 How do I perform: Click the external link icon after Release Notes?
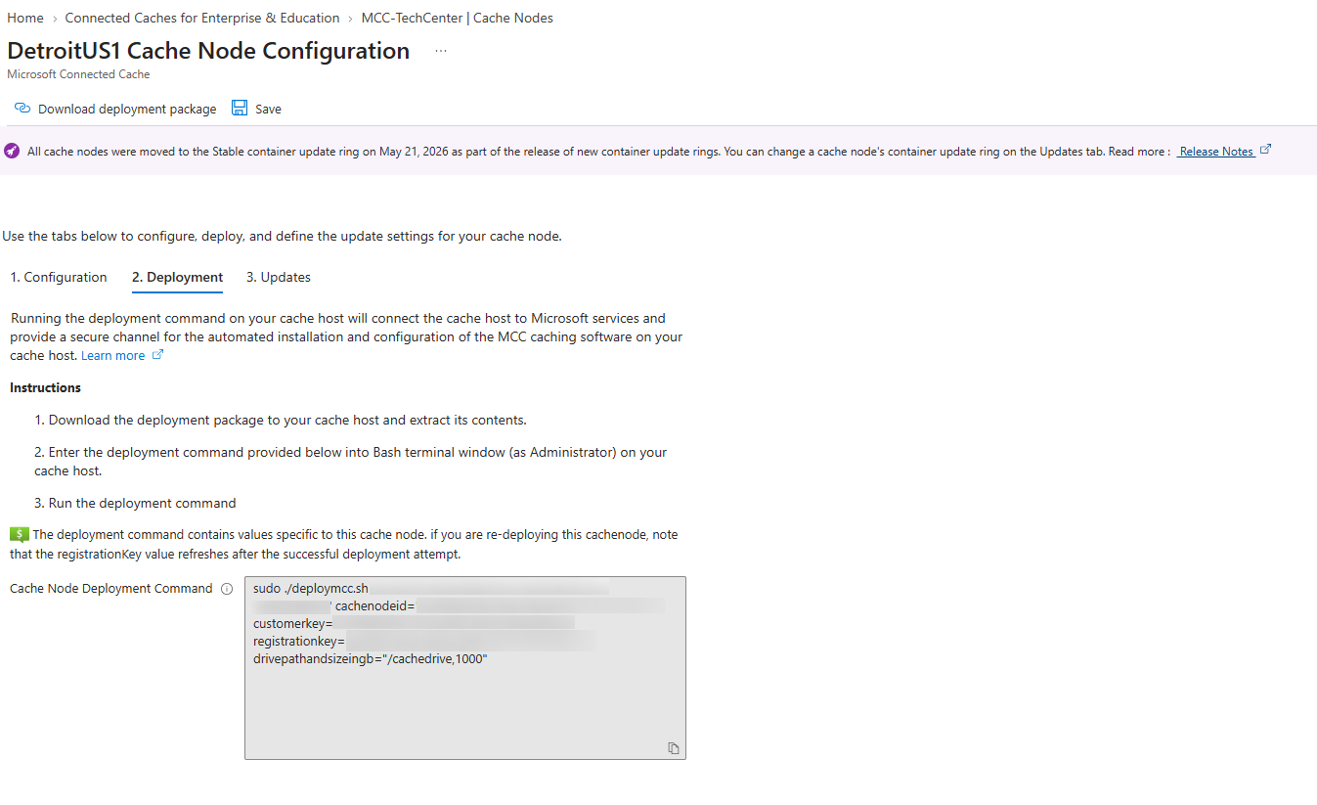point(1265,151)
